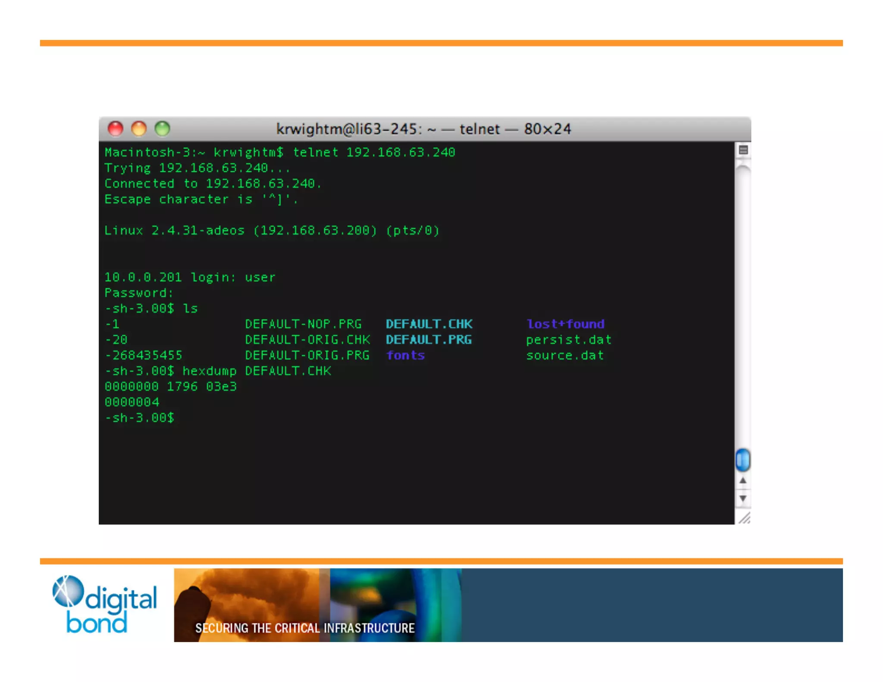Click the last -sh-3.00$ shell prompt
Screen dimensions: 883x682
click(139, 418)
